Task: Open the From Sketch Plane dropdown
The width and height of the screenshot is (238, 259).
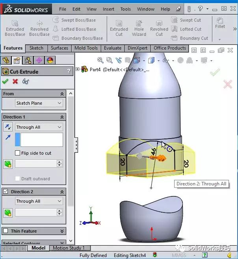Action: 39,103
